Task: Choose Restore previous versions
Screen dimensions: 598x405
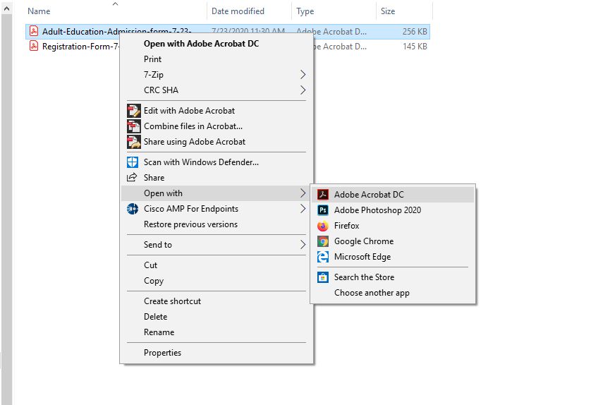Action: tap(216, 224)
